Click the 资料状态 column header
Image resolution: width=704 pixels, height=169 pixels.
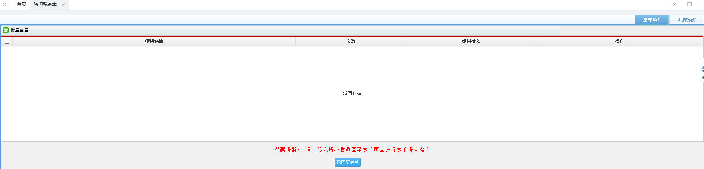coord(471,41)
